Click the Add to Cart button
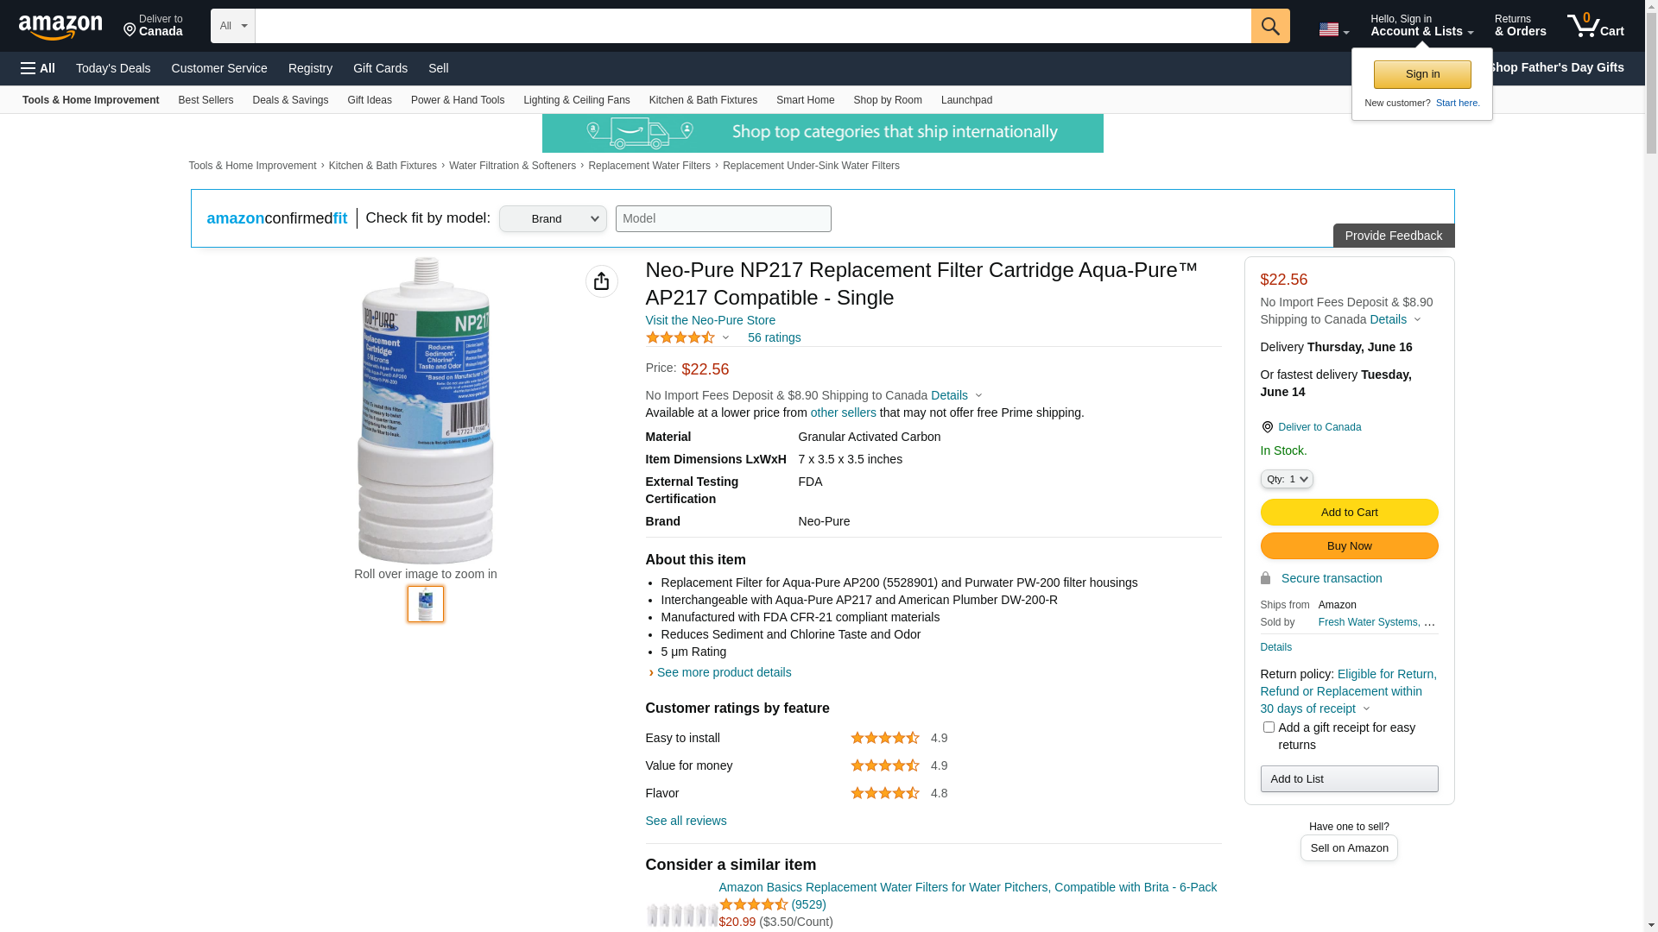This screenshot has width=1658, height=932. (x=1349, y=513)
